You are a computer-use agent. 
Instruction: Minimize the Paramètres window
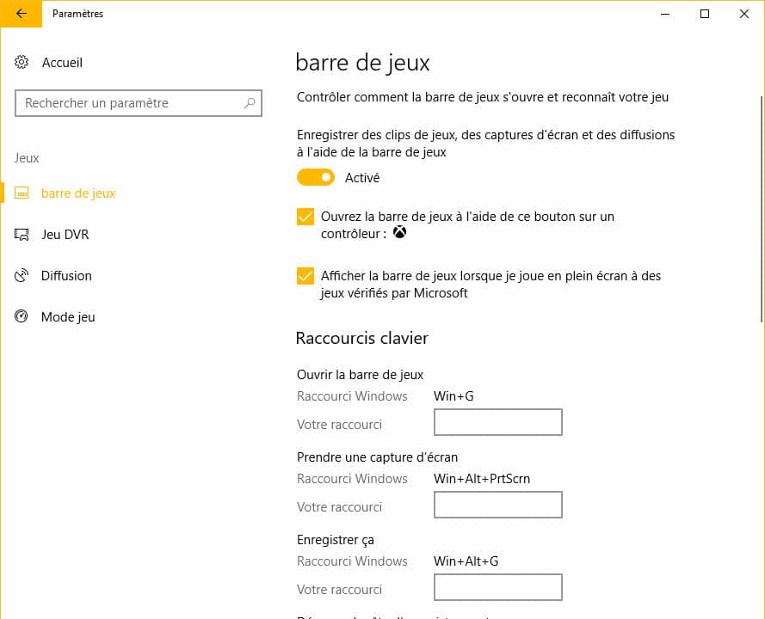click(x=665, y=14)
